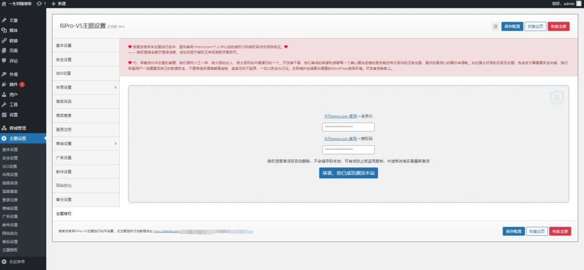
Task: Switch to the 基本设置 tab in the settings panel
Action: coord(86,46)
